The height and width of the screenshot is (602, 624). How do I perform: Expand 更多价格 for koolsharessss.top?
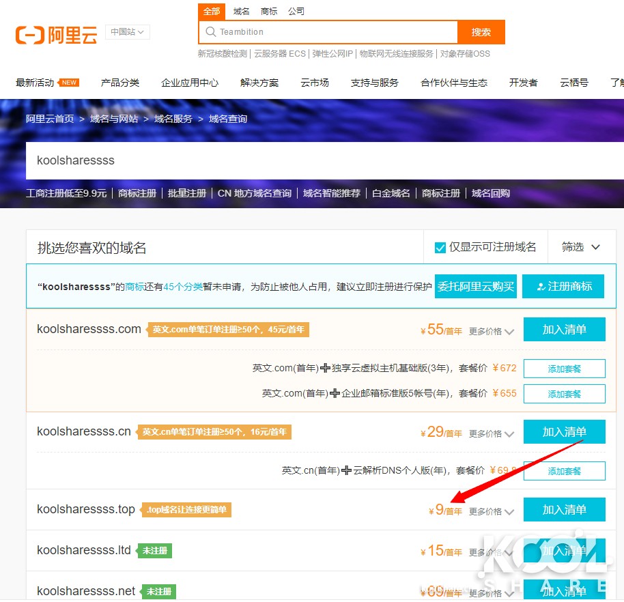[492, 511]
